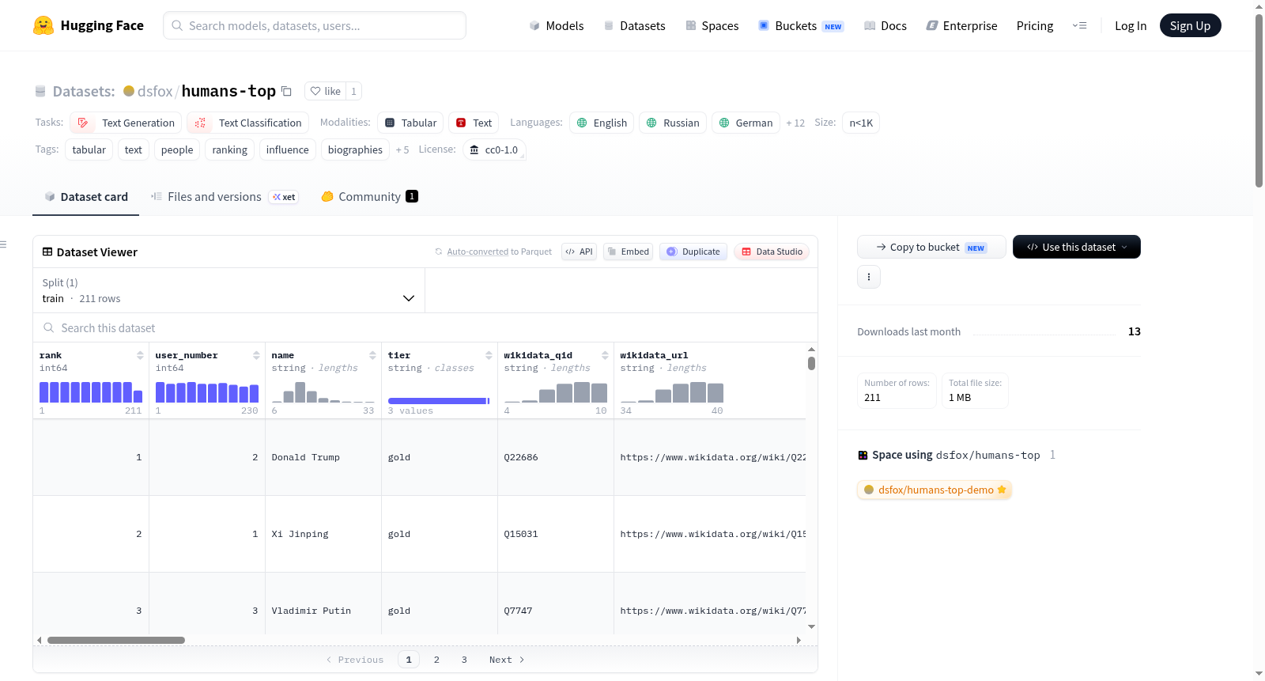This screenshot has height=681, width=1265.
Task: Sort the name column
Action: (372, 355)
